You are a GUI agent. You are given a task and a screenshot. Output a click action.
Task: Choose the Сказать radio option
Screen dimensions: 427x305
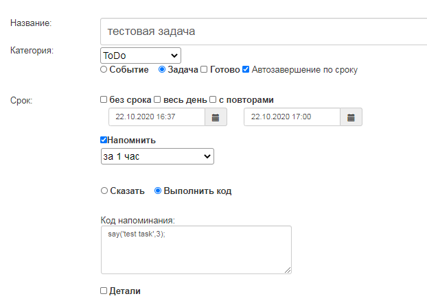click(104, 191)
